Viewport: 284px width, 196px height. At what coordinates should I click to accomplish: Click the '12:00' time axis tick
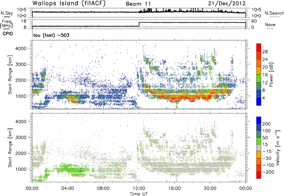pos(139,189)
